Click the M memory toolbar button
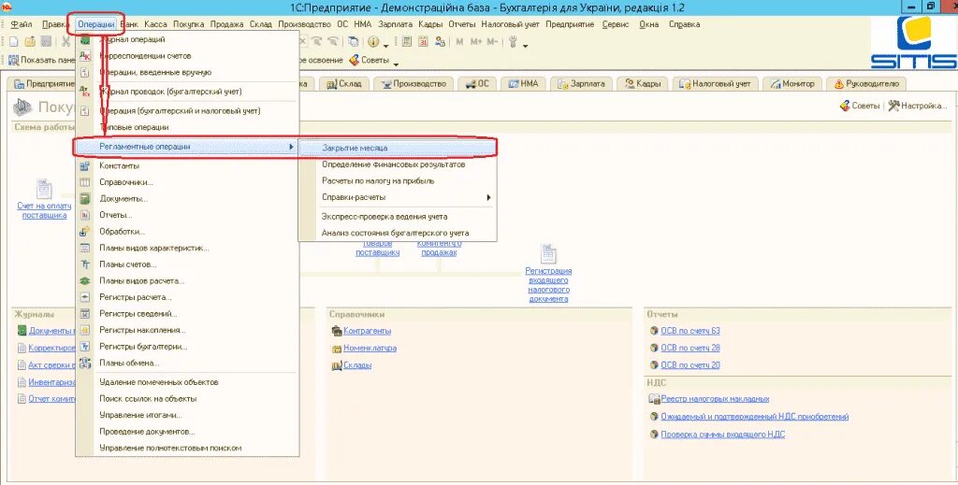This screenshot has height=485, width=958. pyautogui.click(x=459, y=42)
